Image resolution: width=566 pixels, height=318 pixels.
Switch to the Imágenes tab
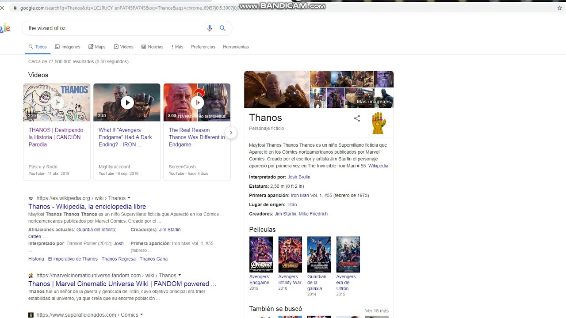click(68, 47)
